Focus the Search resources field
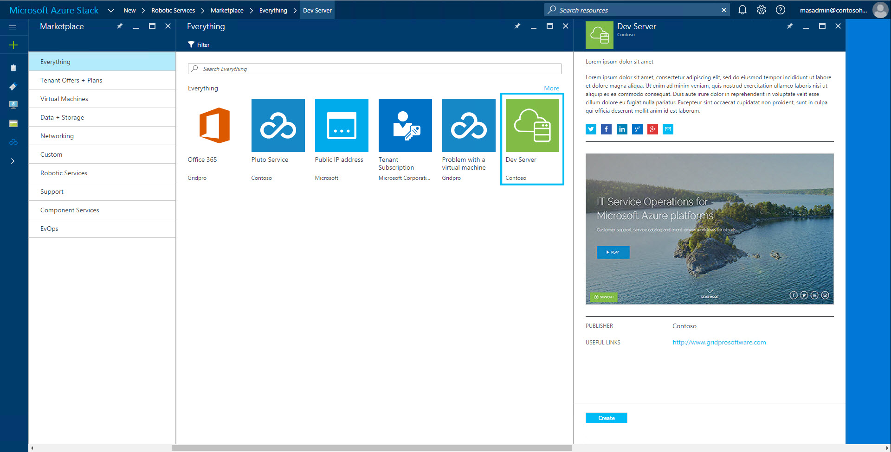This screenshot has width=891, height=452. click(x=637, y=10)
